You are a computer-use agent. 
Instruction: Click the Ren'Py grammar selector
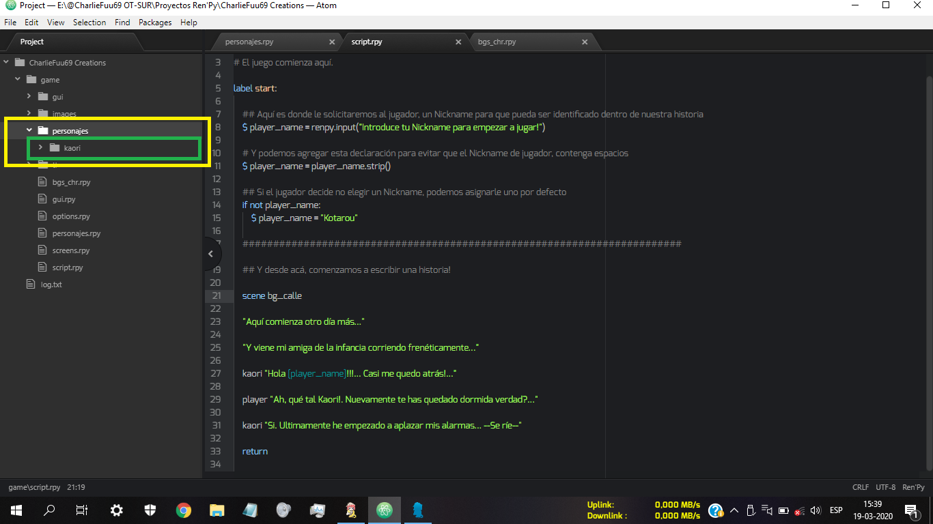pos(913,487)
